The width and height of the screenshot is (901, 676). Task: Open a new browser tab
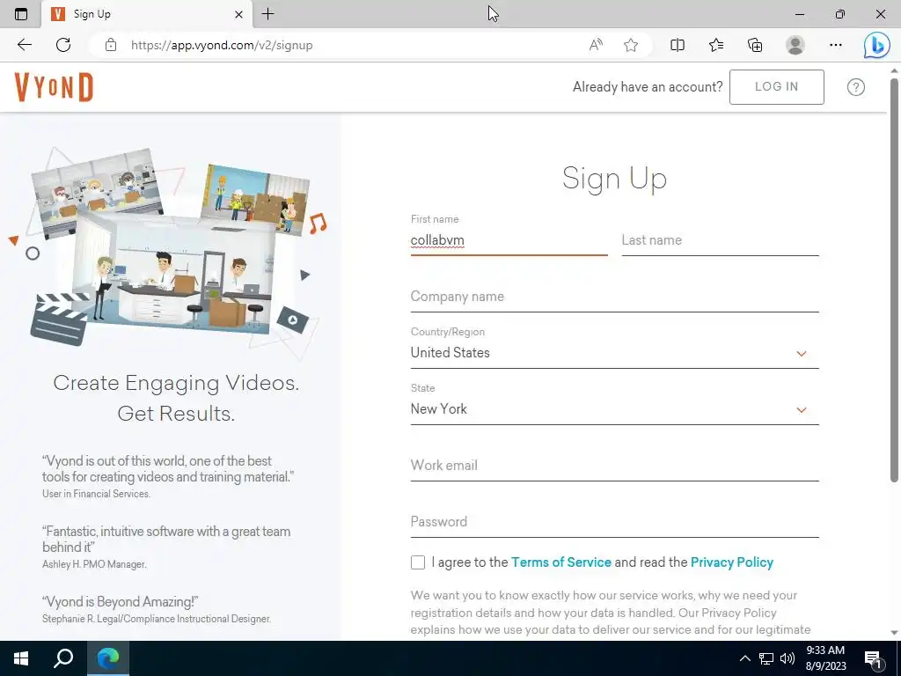coord(267,14)
